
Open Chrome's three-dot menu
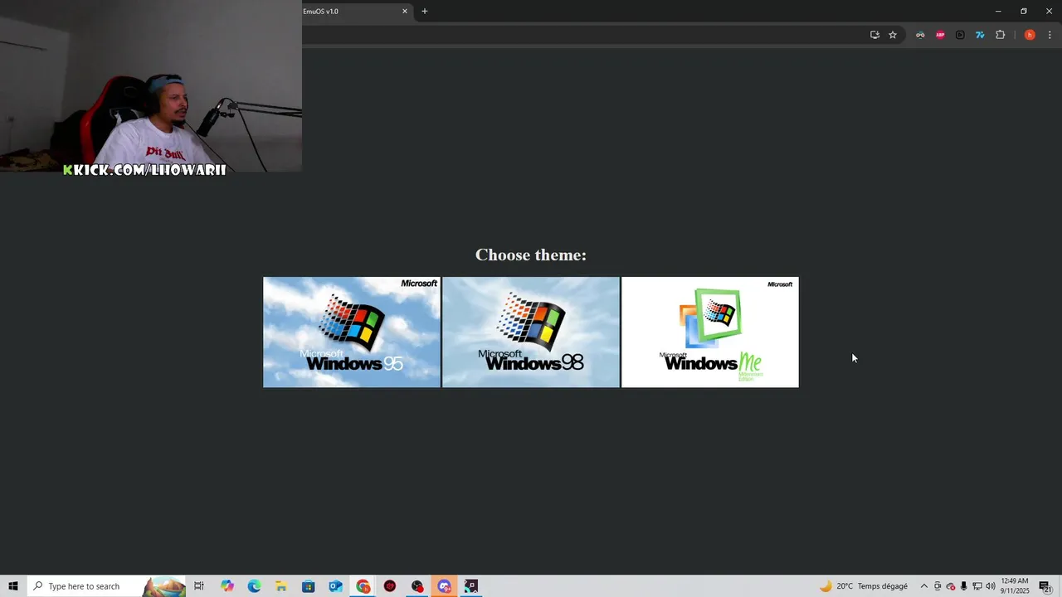[1050, 35]
